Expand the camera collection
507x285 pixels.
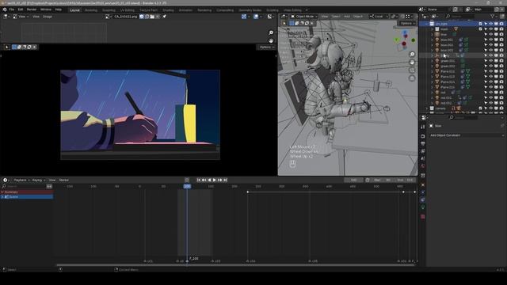point(427,108)
